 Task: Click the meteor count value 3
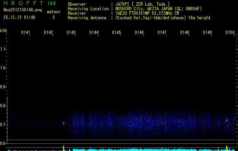53,17
